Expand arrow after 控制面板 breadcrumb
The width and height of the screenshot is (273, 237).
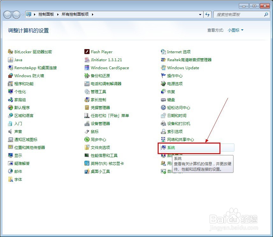(58, 14)
